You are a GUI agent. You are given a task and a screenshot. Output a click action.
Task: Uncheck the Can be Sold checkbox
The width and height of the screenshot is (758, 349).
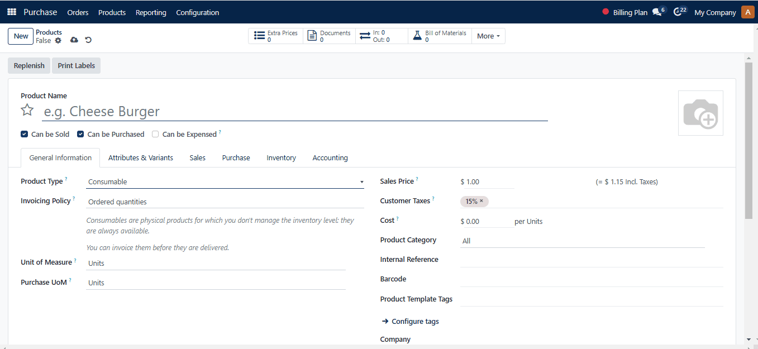tap(24, 134)
